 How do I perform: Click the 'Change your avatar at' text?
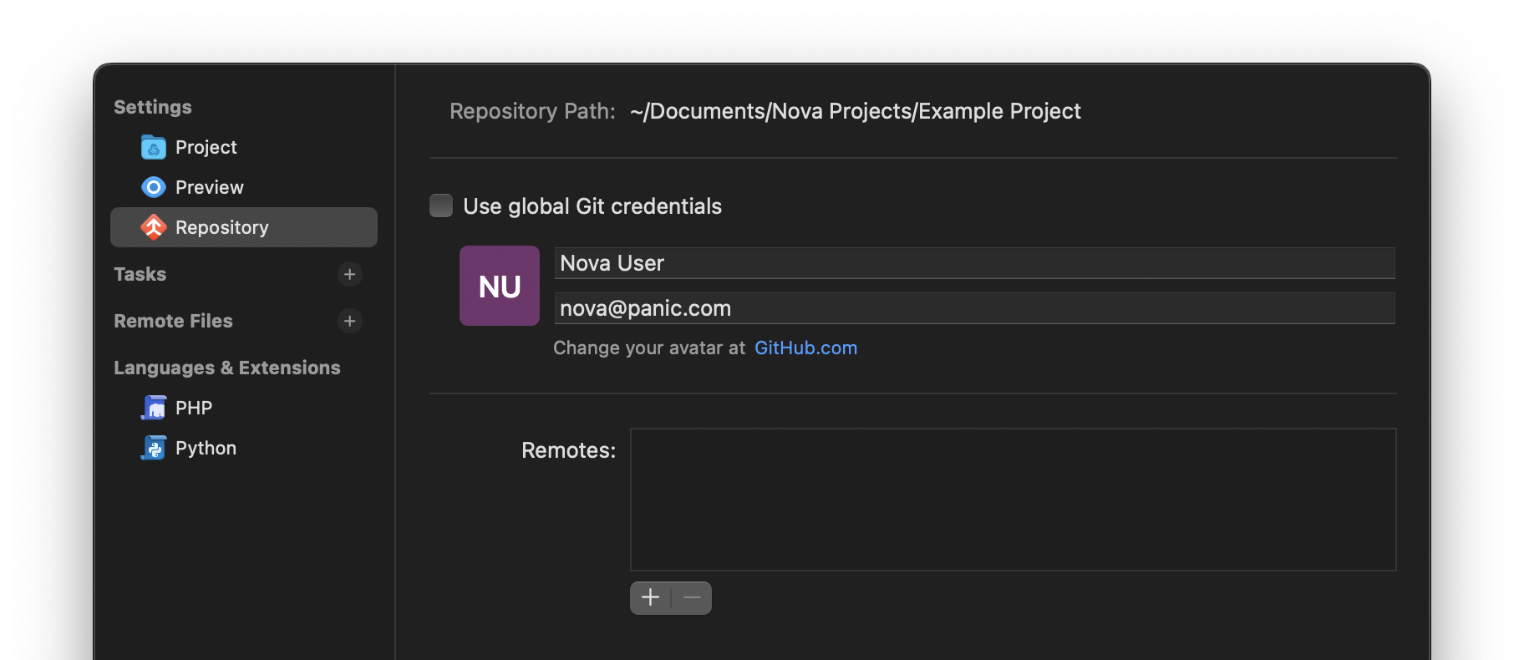click(649, 348)
